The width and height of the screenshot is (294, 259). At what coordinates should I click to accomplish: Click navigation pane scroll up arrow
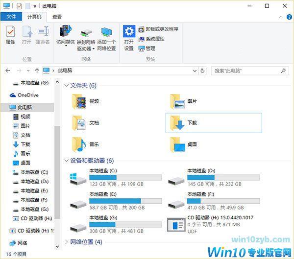coord(57,82)
